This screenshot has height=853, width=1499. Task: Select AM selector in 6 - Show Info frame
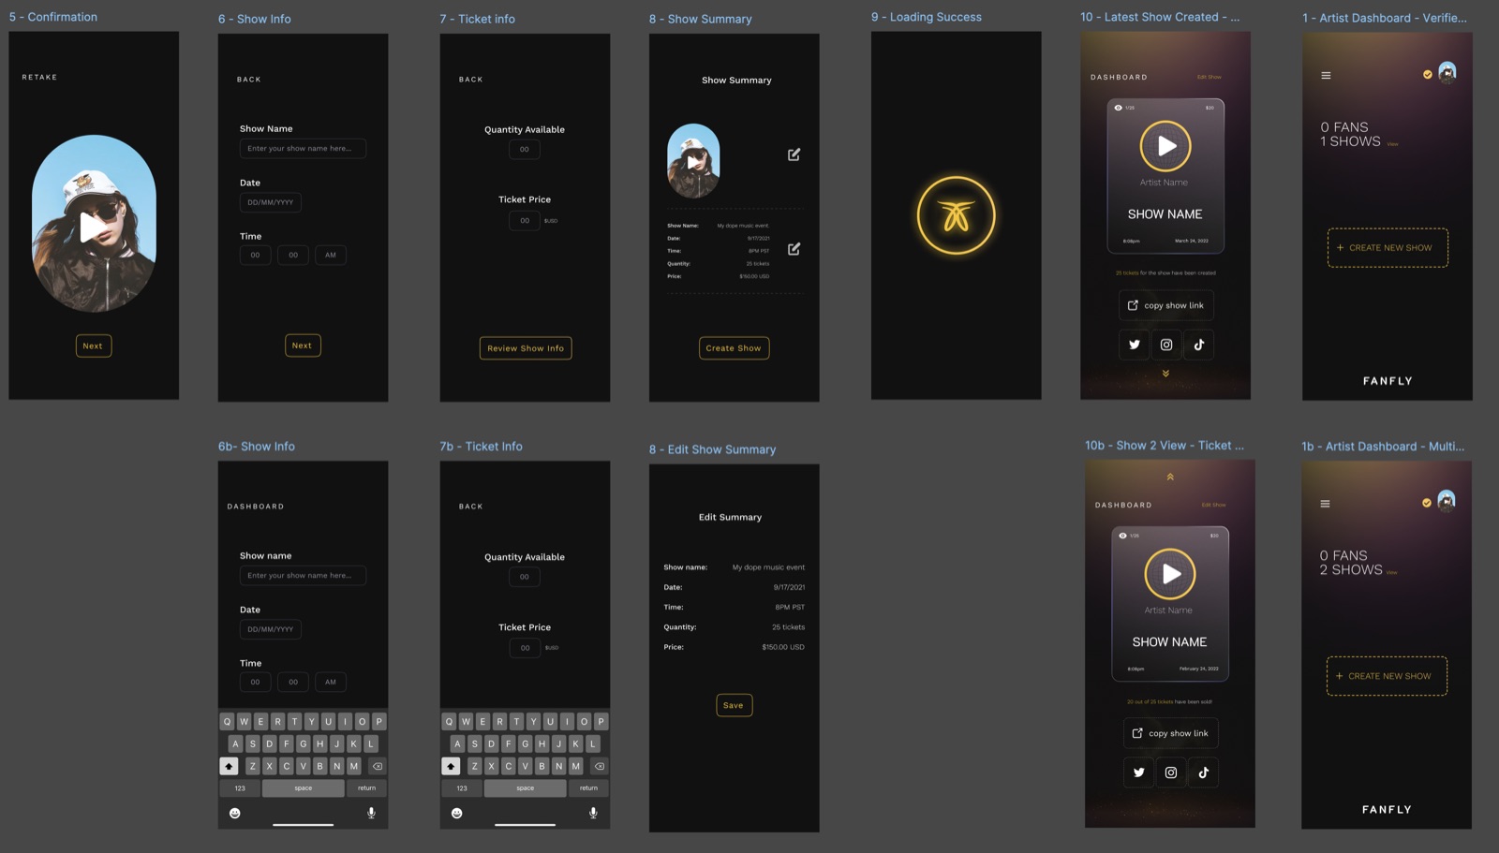pos(331,255)
